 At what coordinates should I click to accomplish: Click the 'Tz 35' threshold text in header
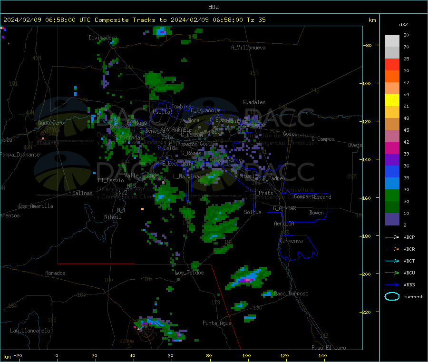pyautogui.click(x=256, y=20)
